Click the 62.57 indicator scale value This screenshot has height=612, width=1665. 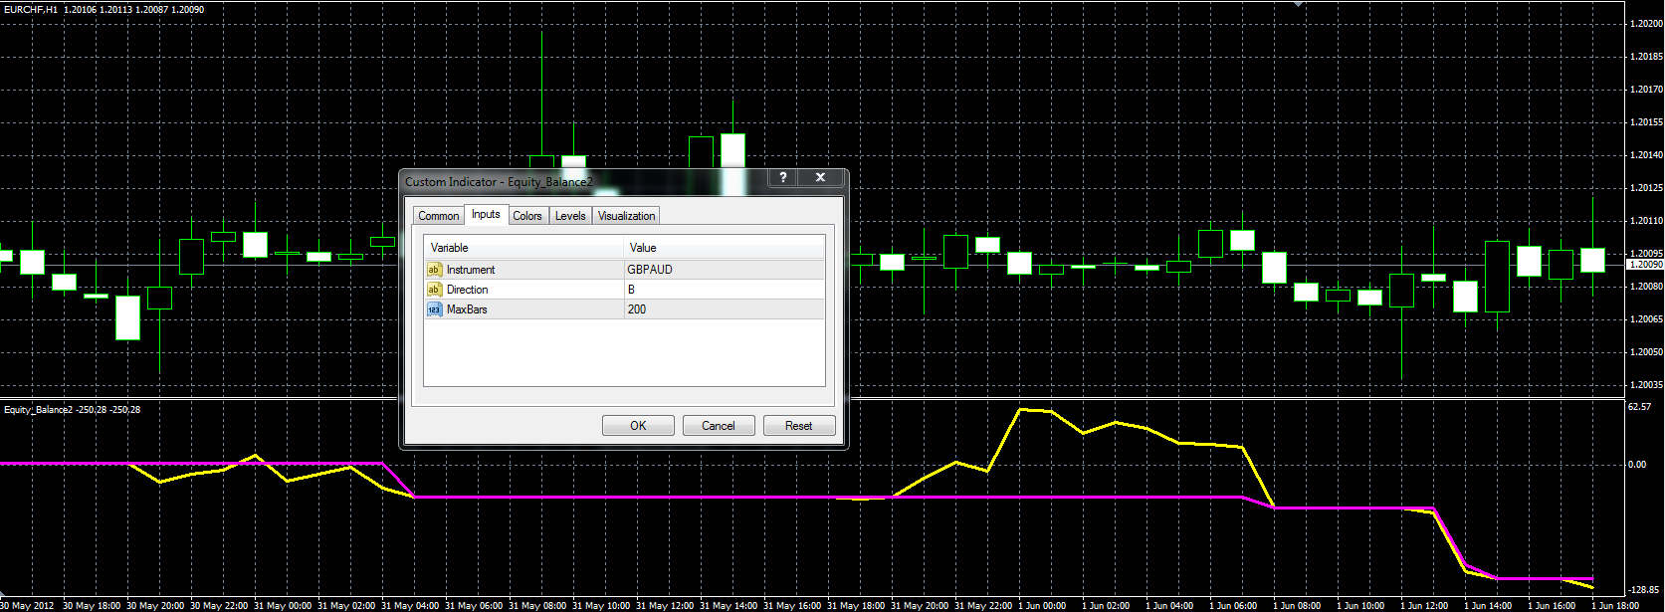pos(1639,407)
